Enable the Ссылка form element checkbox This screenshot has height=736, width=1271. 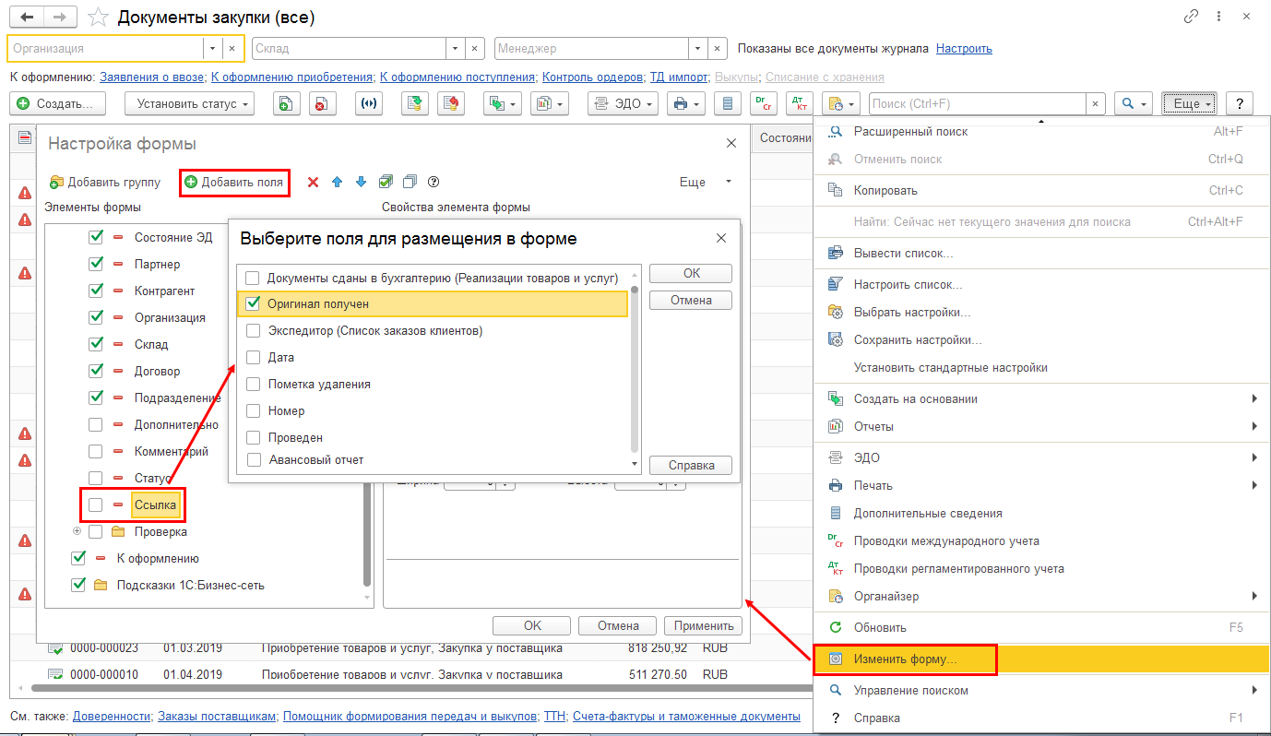[96, 505]
